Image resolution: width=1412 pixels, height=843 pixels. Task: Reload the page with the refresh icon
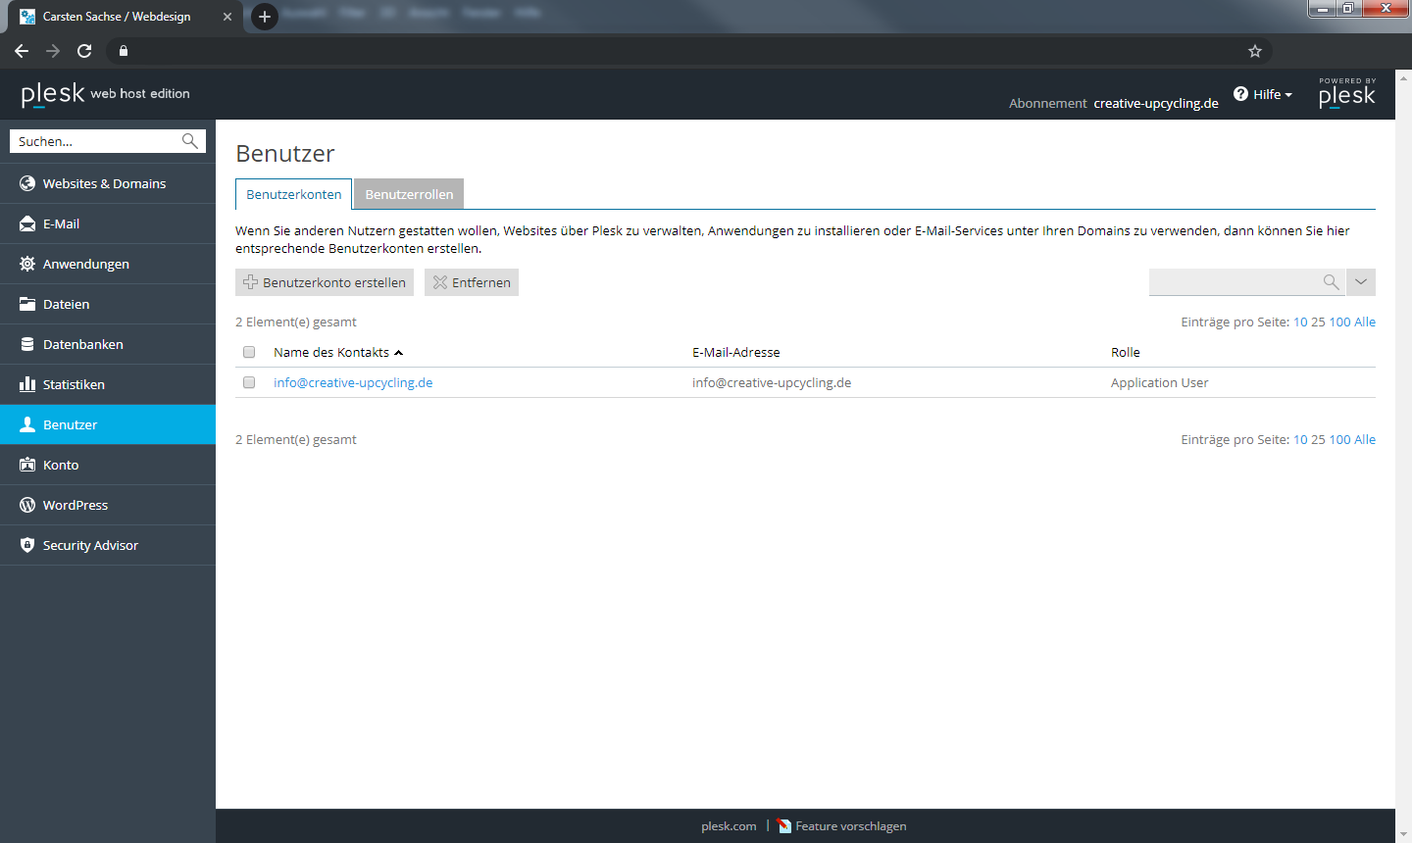coord(84,51)
